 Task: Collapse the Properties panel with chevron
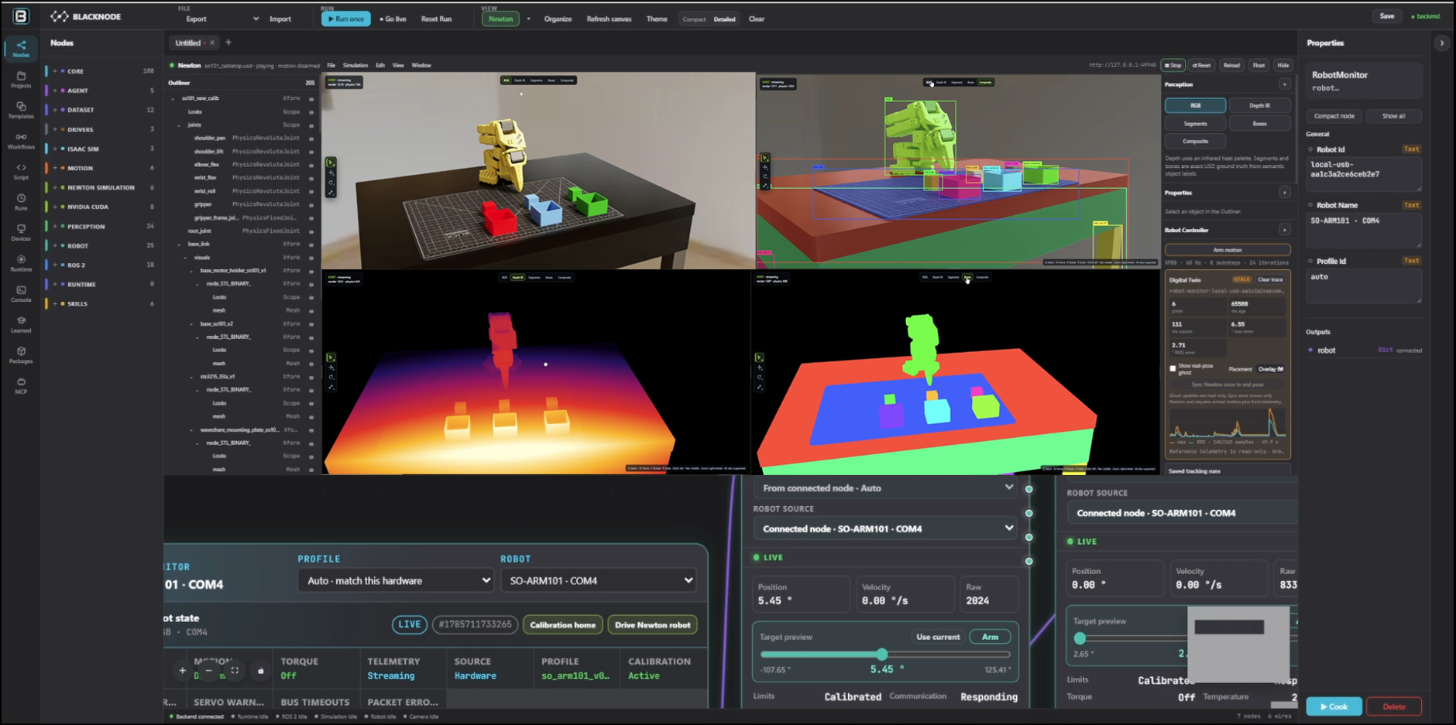click(1441, 43)
